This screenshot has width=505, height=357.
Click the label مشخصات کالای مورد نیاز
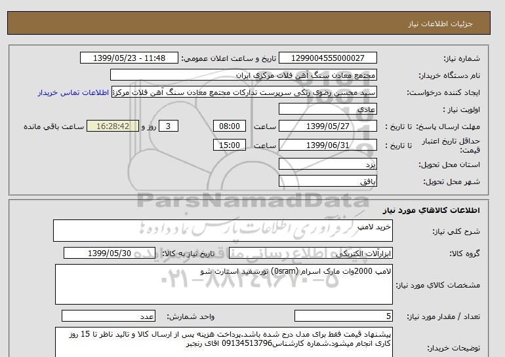[x=438, y=285]
